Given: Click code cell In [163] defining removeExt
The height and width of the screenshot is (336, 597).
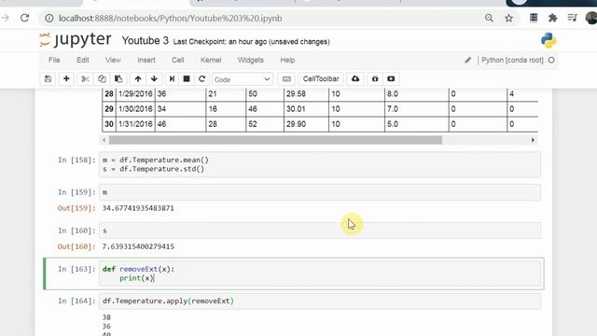Looking at the screenshot, I should pos(319,273).
